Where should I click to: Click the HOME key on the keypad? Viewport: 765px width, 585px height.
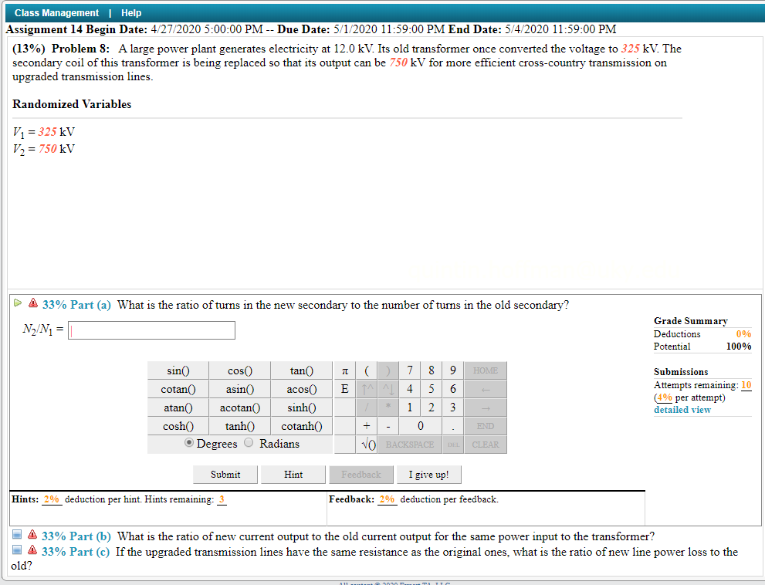[x=485, y=370]
